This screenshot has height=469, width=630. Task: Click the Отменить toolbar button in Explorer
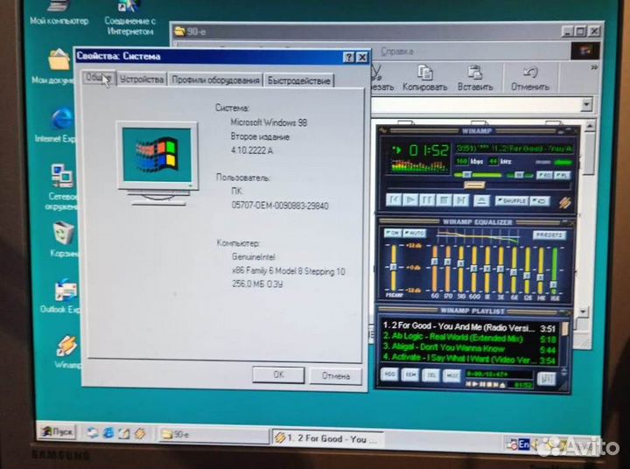[530, 78]
